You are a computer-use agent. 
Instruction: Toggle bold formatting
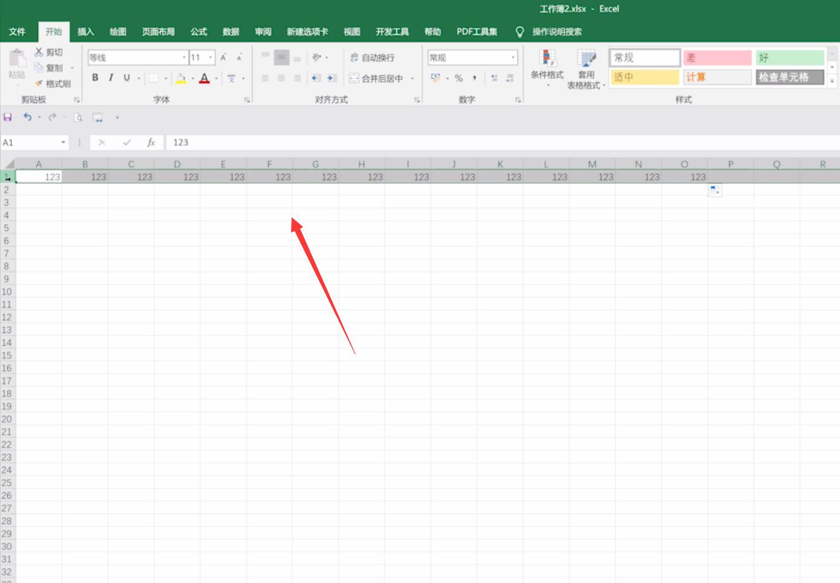(95, 77)
